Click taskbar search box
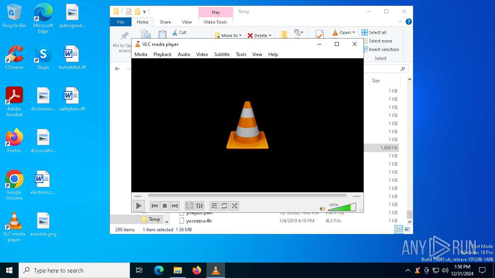 pyautogui.click(x=74, y=270)
